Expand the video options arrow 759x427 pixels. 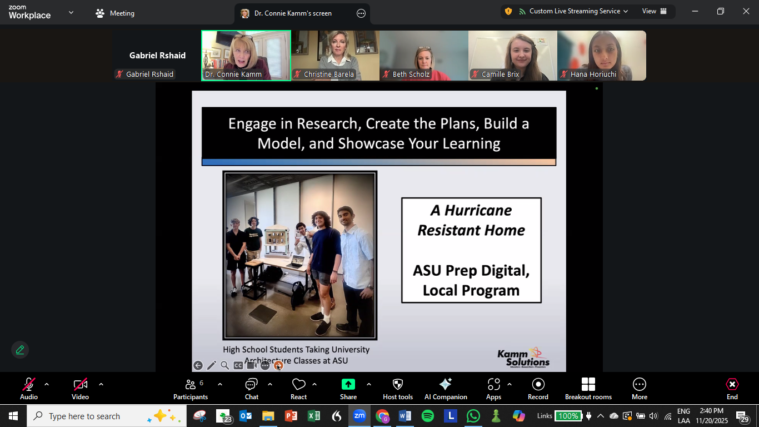[x=101, y=384]
